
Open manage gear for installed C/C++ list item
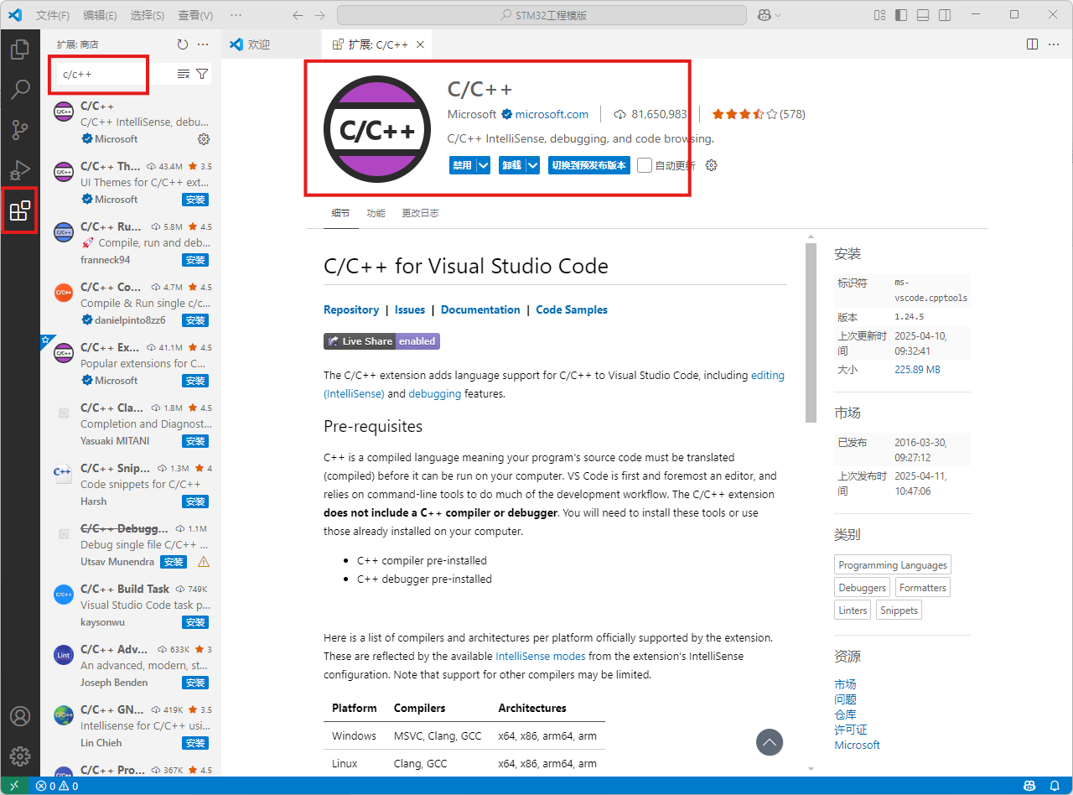point(203,139)
